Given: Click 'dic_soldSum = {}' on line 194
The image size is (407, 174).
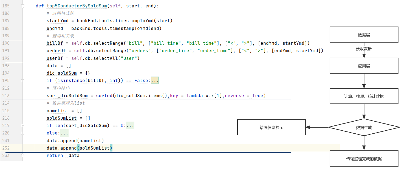Looking at the screenshot, I should pyautogui.click(x=69, y=73).
